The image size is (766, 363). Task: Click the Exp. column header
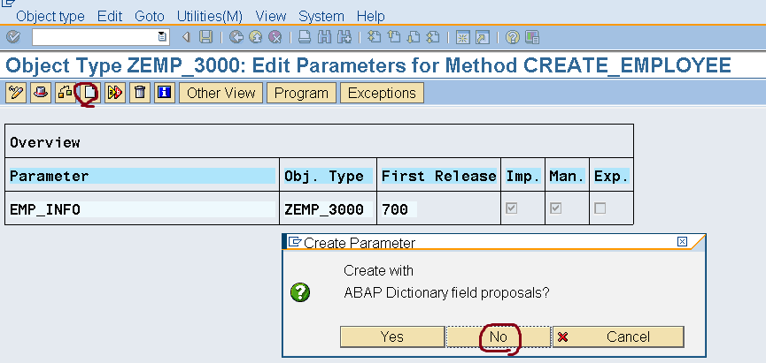[611, 176]
